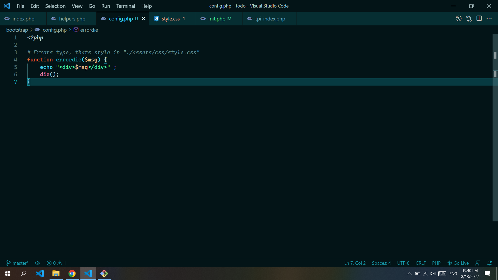
Task: Click the errordie function name in code
Action: coord(69,60)
